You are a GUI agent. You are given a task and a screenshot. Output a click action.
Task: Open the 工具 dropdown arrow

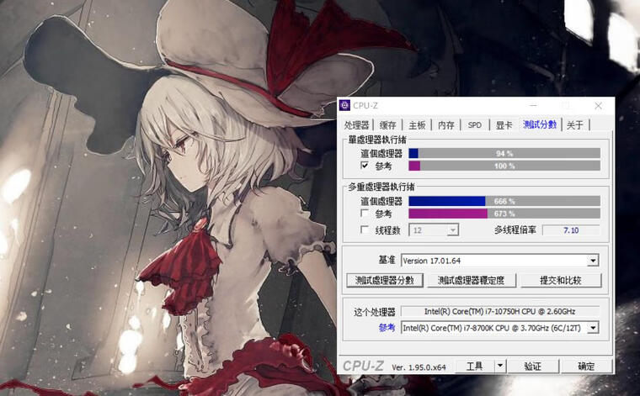click(500, 367)
